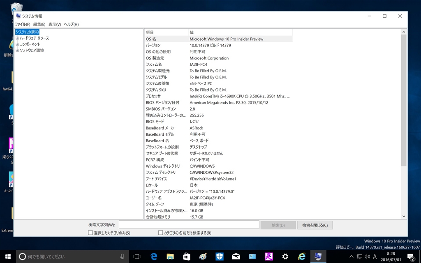
Task: Click the IME input mode indicator A
Action: pyautogui.click(x=375, y=256)
